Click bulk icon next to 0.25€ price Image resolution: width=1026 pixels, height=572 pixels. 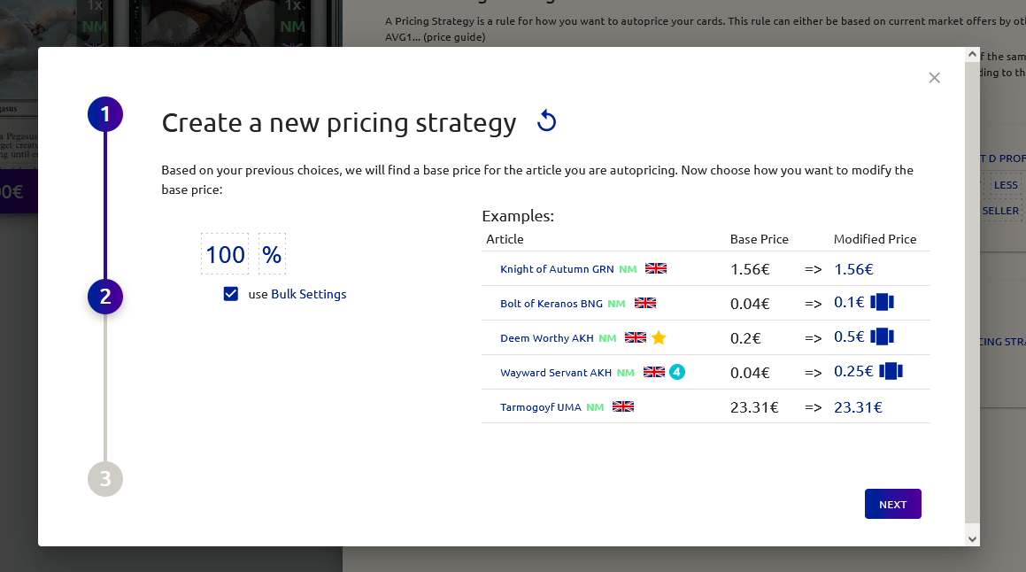click(x=891, y=371)
